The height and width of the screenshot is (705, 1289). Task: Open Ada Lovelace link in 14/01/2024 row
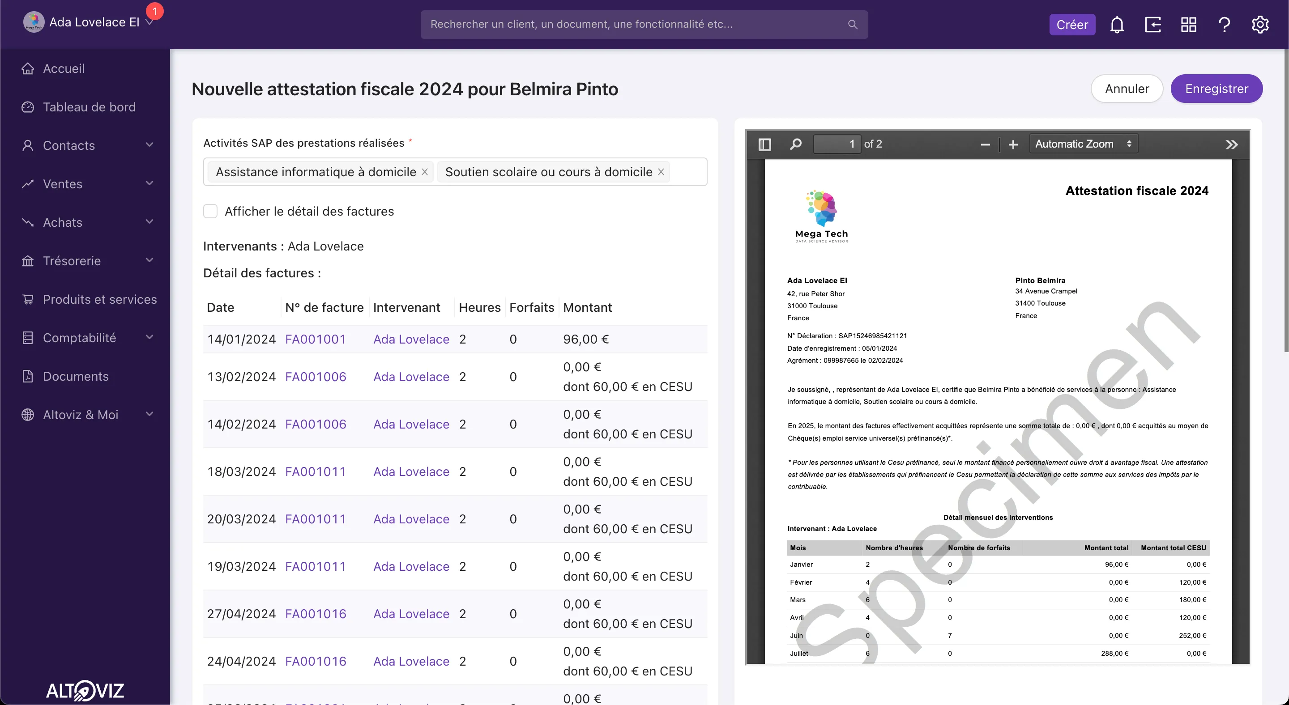(411, 340)
